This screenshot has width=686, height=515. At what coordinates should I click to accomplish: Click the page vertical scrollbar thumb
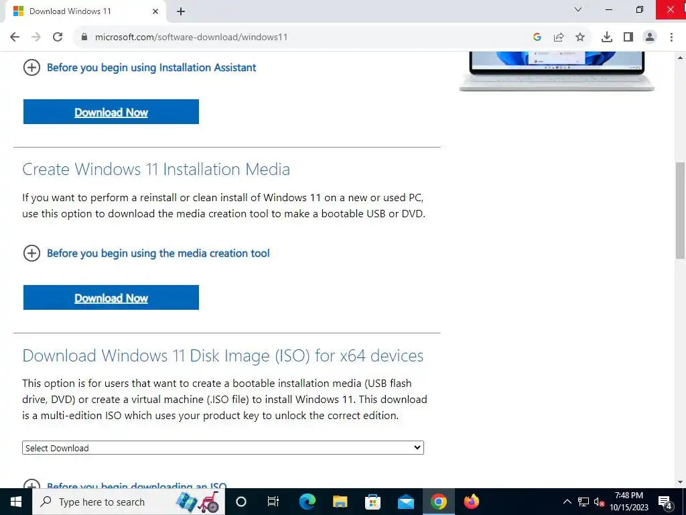point(680,210)
